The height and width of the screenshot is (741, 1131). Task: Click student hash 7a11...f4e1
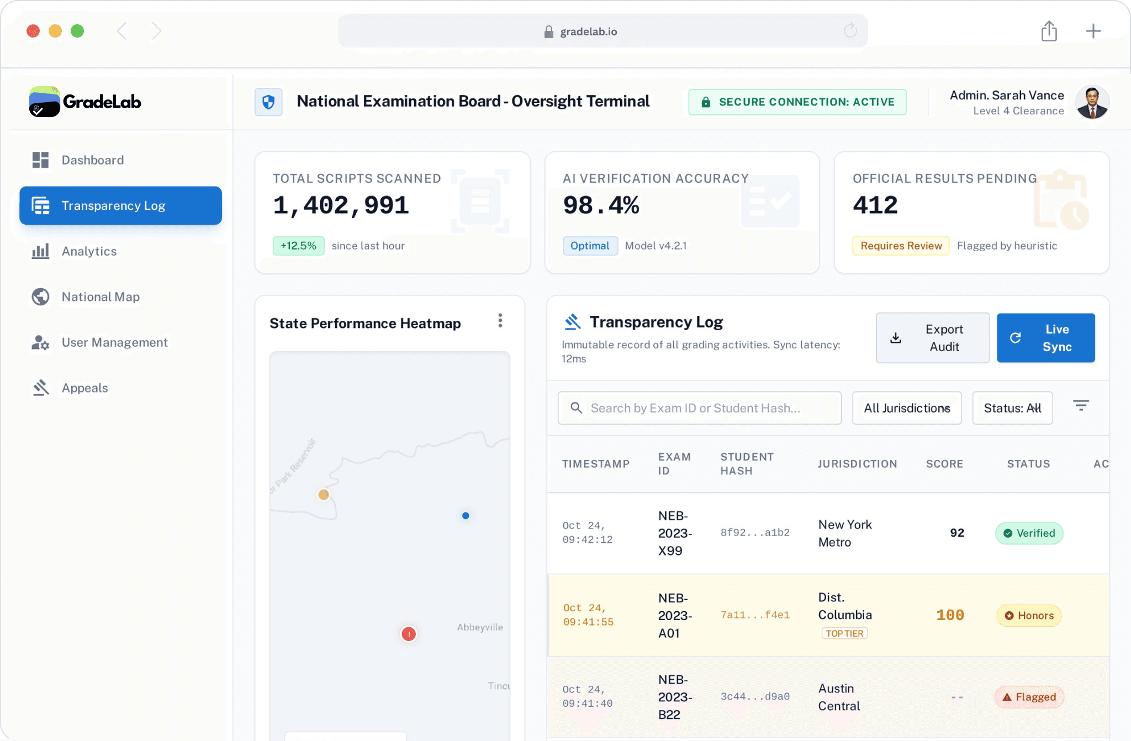(755, 615)
